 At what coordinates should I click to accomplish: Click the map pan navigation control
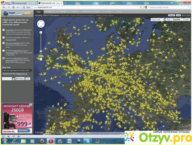[x=41, y=24]
